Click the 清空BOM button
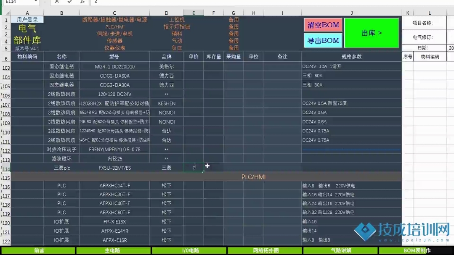Image resolution: width=454 pixels, height=255 pixels. click(x=323, y=25)
